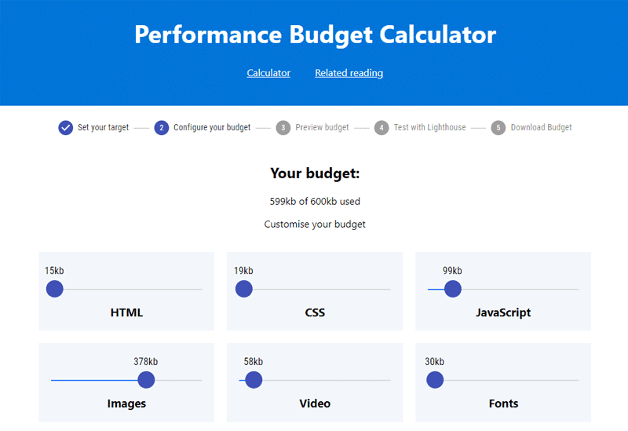This screenshot has width=628, height=431.
Task: Open the Related reading link
Action: tap(349, 73)
